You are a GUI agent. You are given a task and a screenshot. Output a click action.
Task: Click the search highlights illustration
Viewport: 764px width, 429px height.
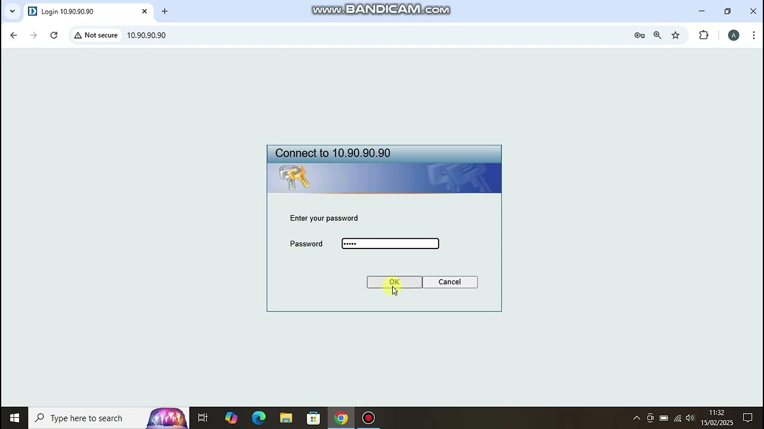167,418
